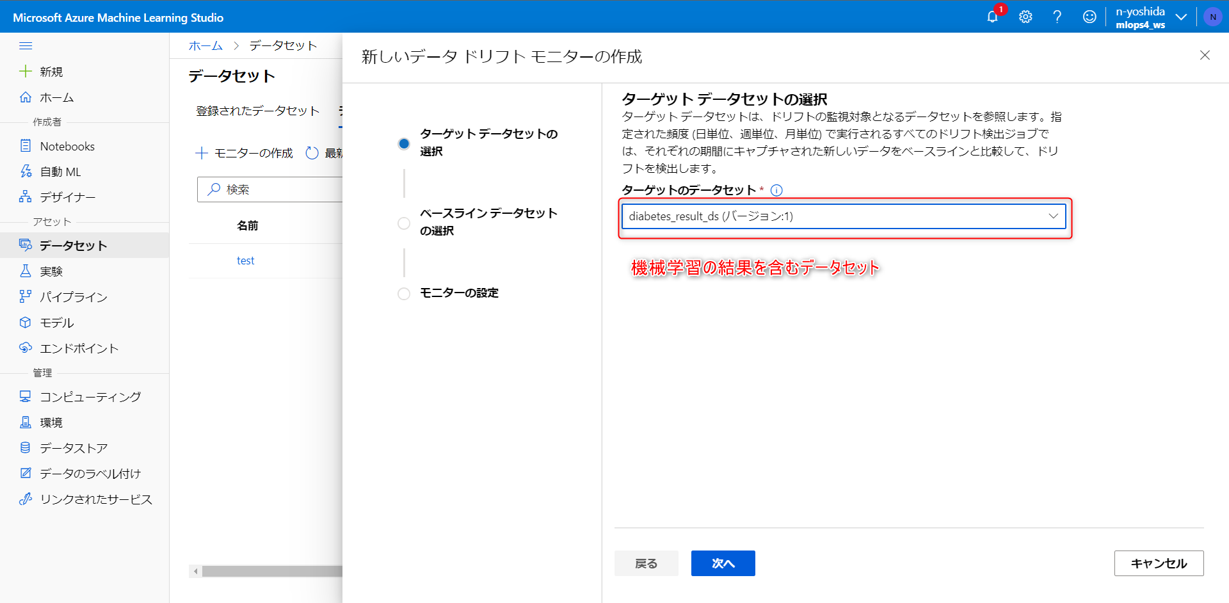Open the settings gear icon
Screen dimensions: 1229x603
coord(1025,17)
